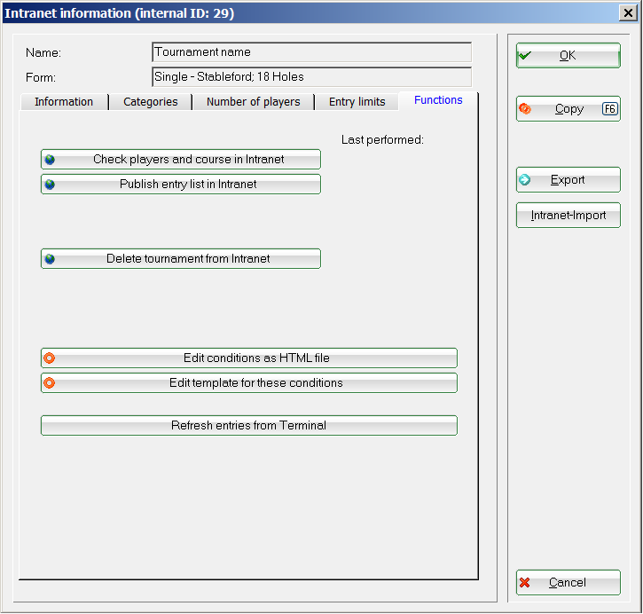This screenshot has width=643, height=614.
Task: Click into the Name text field
Action: [311, 52]
